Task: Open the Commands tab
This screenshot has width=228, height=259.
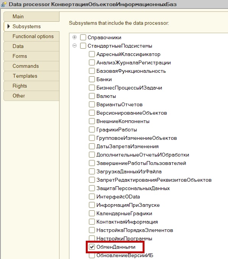Action: click(31, 66)
